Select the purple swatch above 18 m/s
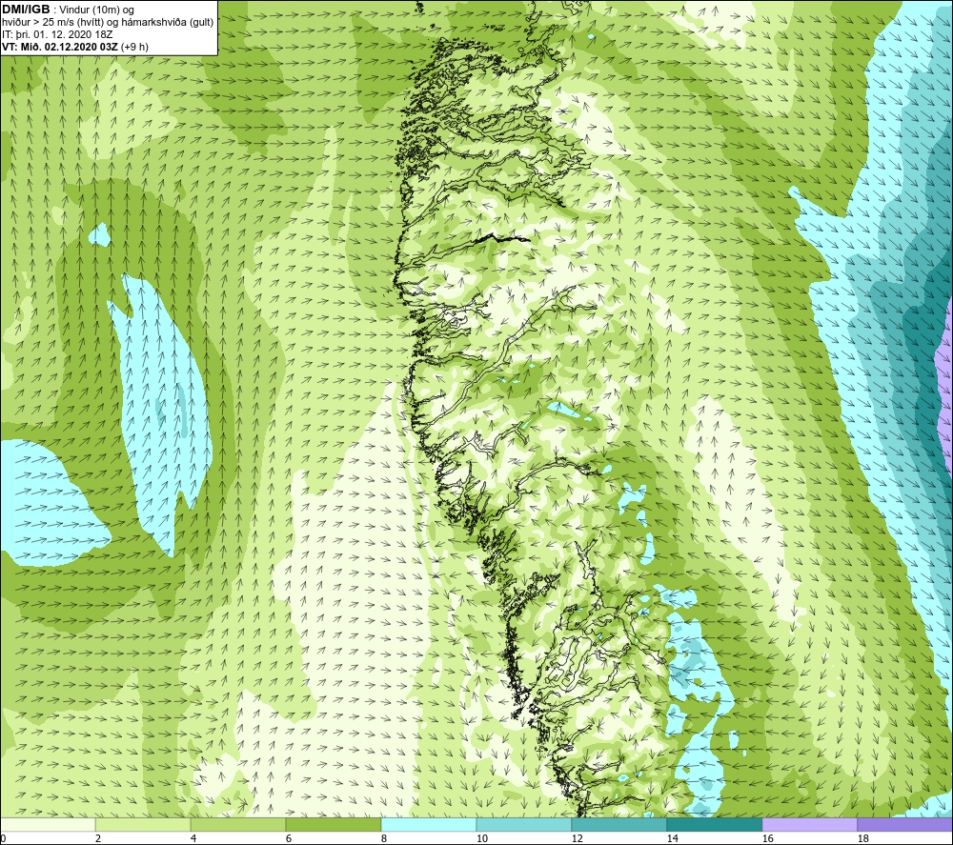Viewport: 953px width, 845px height. tap(904, 825)
